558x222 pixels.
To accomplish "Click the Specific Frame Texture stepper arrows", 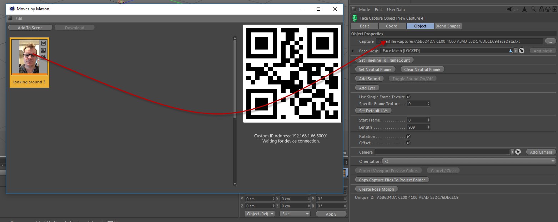I will coord(428,104).
